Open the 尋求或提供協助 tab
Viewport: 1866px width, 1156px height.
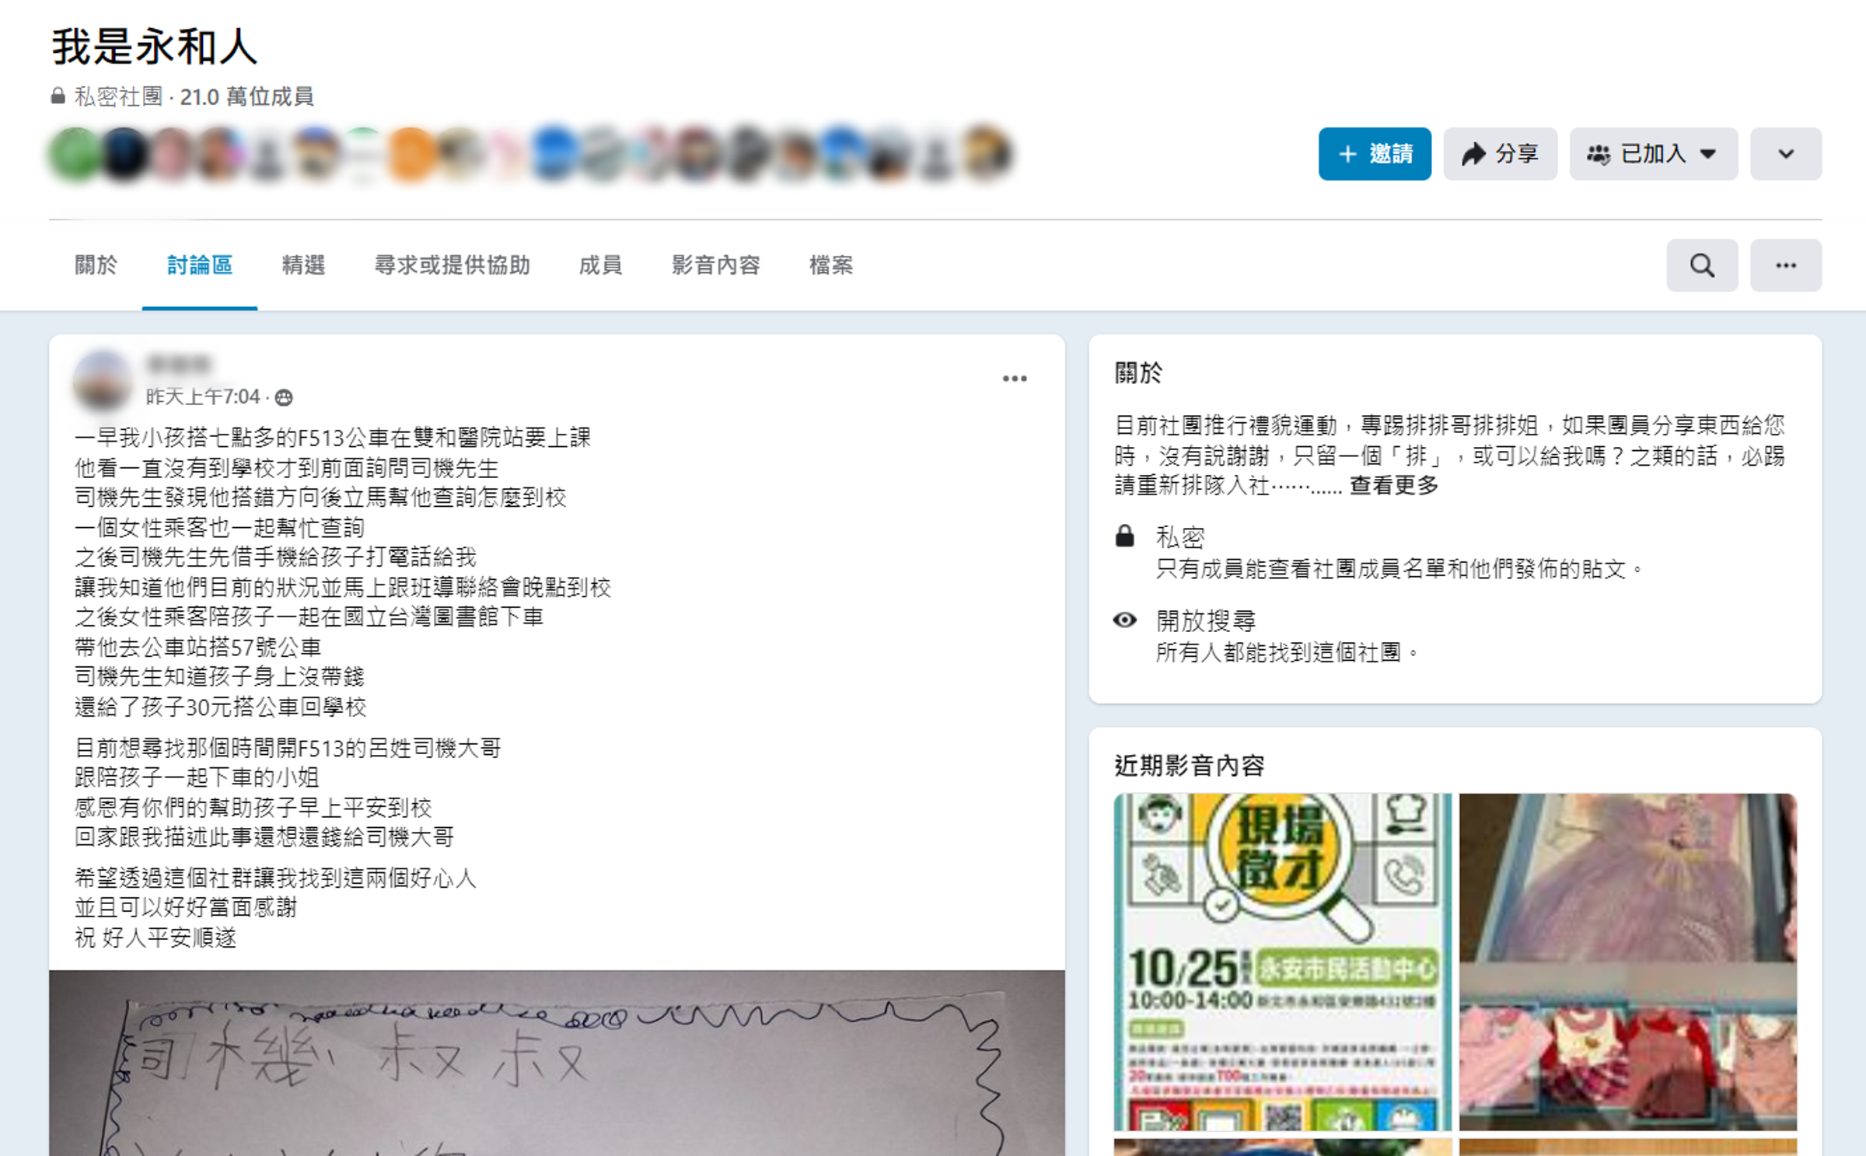(x=452, y=265)
